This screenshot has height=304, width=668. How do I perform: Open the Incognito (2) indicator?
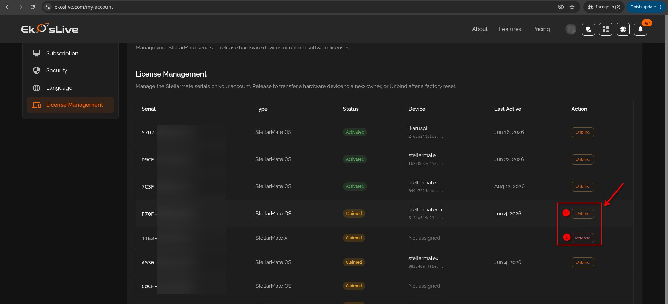click(x=604, y=7)
